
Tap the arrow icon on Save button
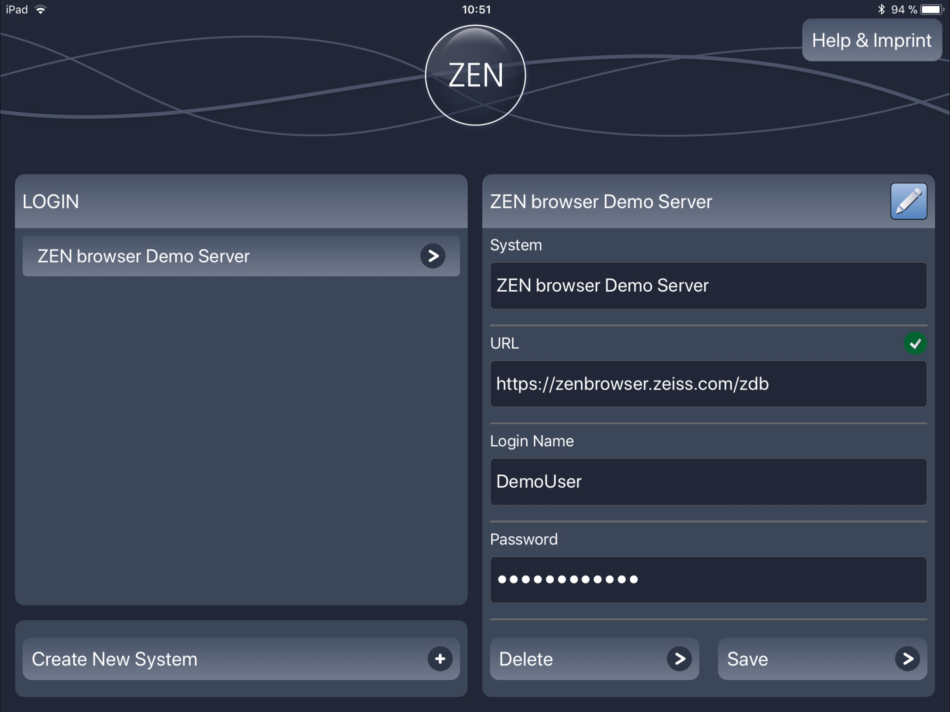pos(907,659)
